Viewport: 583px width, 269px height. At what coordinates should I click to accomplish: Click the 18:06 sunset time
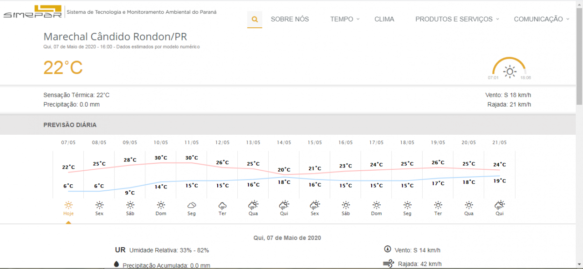pyautogui.click(x=526, y=78)
